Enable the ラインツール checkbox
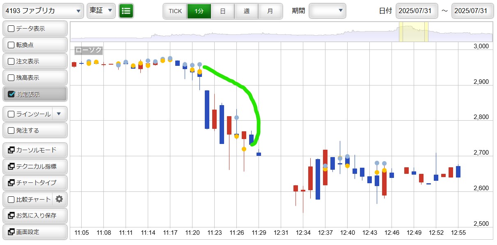 click(x=11, y=114)
